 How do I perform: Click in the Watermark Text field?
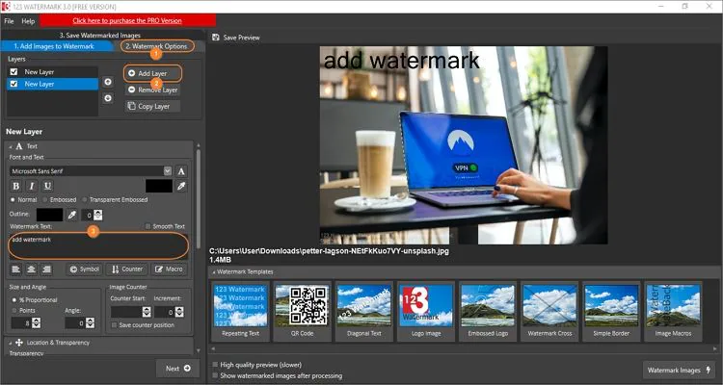[98, 246]
